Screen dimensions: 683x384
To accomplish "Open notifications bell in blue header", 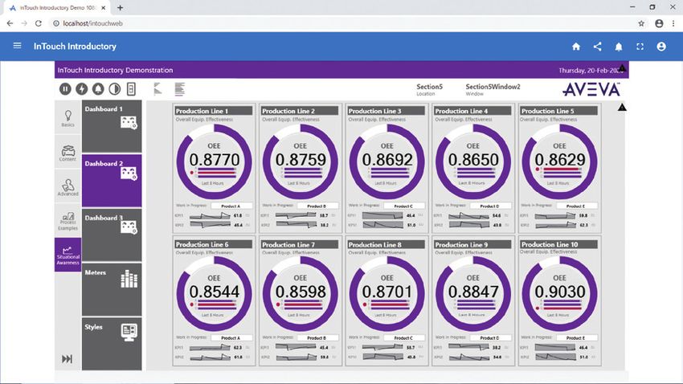I will 619,47.
